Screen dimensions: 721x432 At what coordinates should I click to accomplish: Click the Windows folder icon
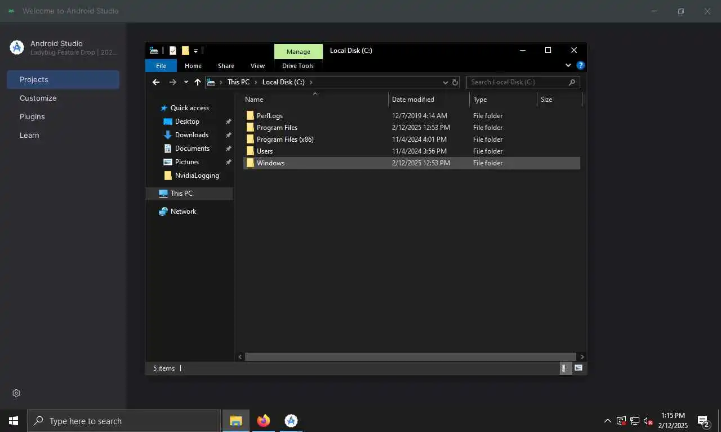pos(250,163)
